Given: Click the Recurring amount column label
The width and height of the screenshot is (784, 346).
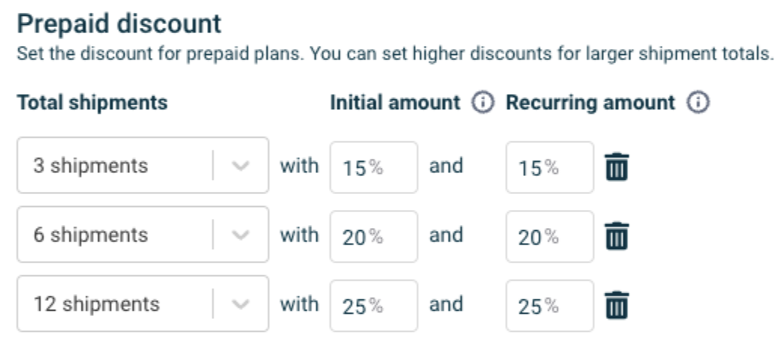Looking at the screenshot, I should click(591, 103).
